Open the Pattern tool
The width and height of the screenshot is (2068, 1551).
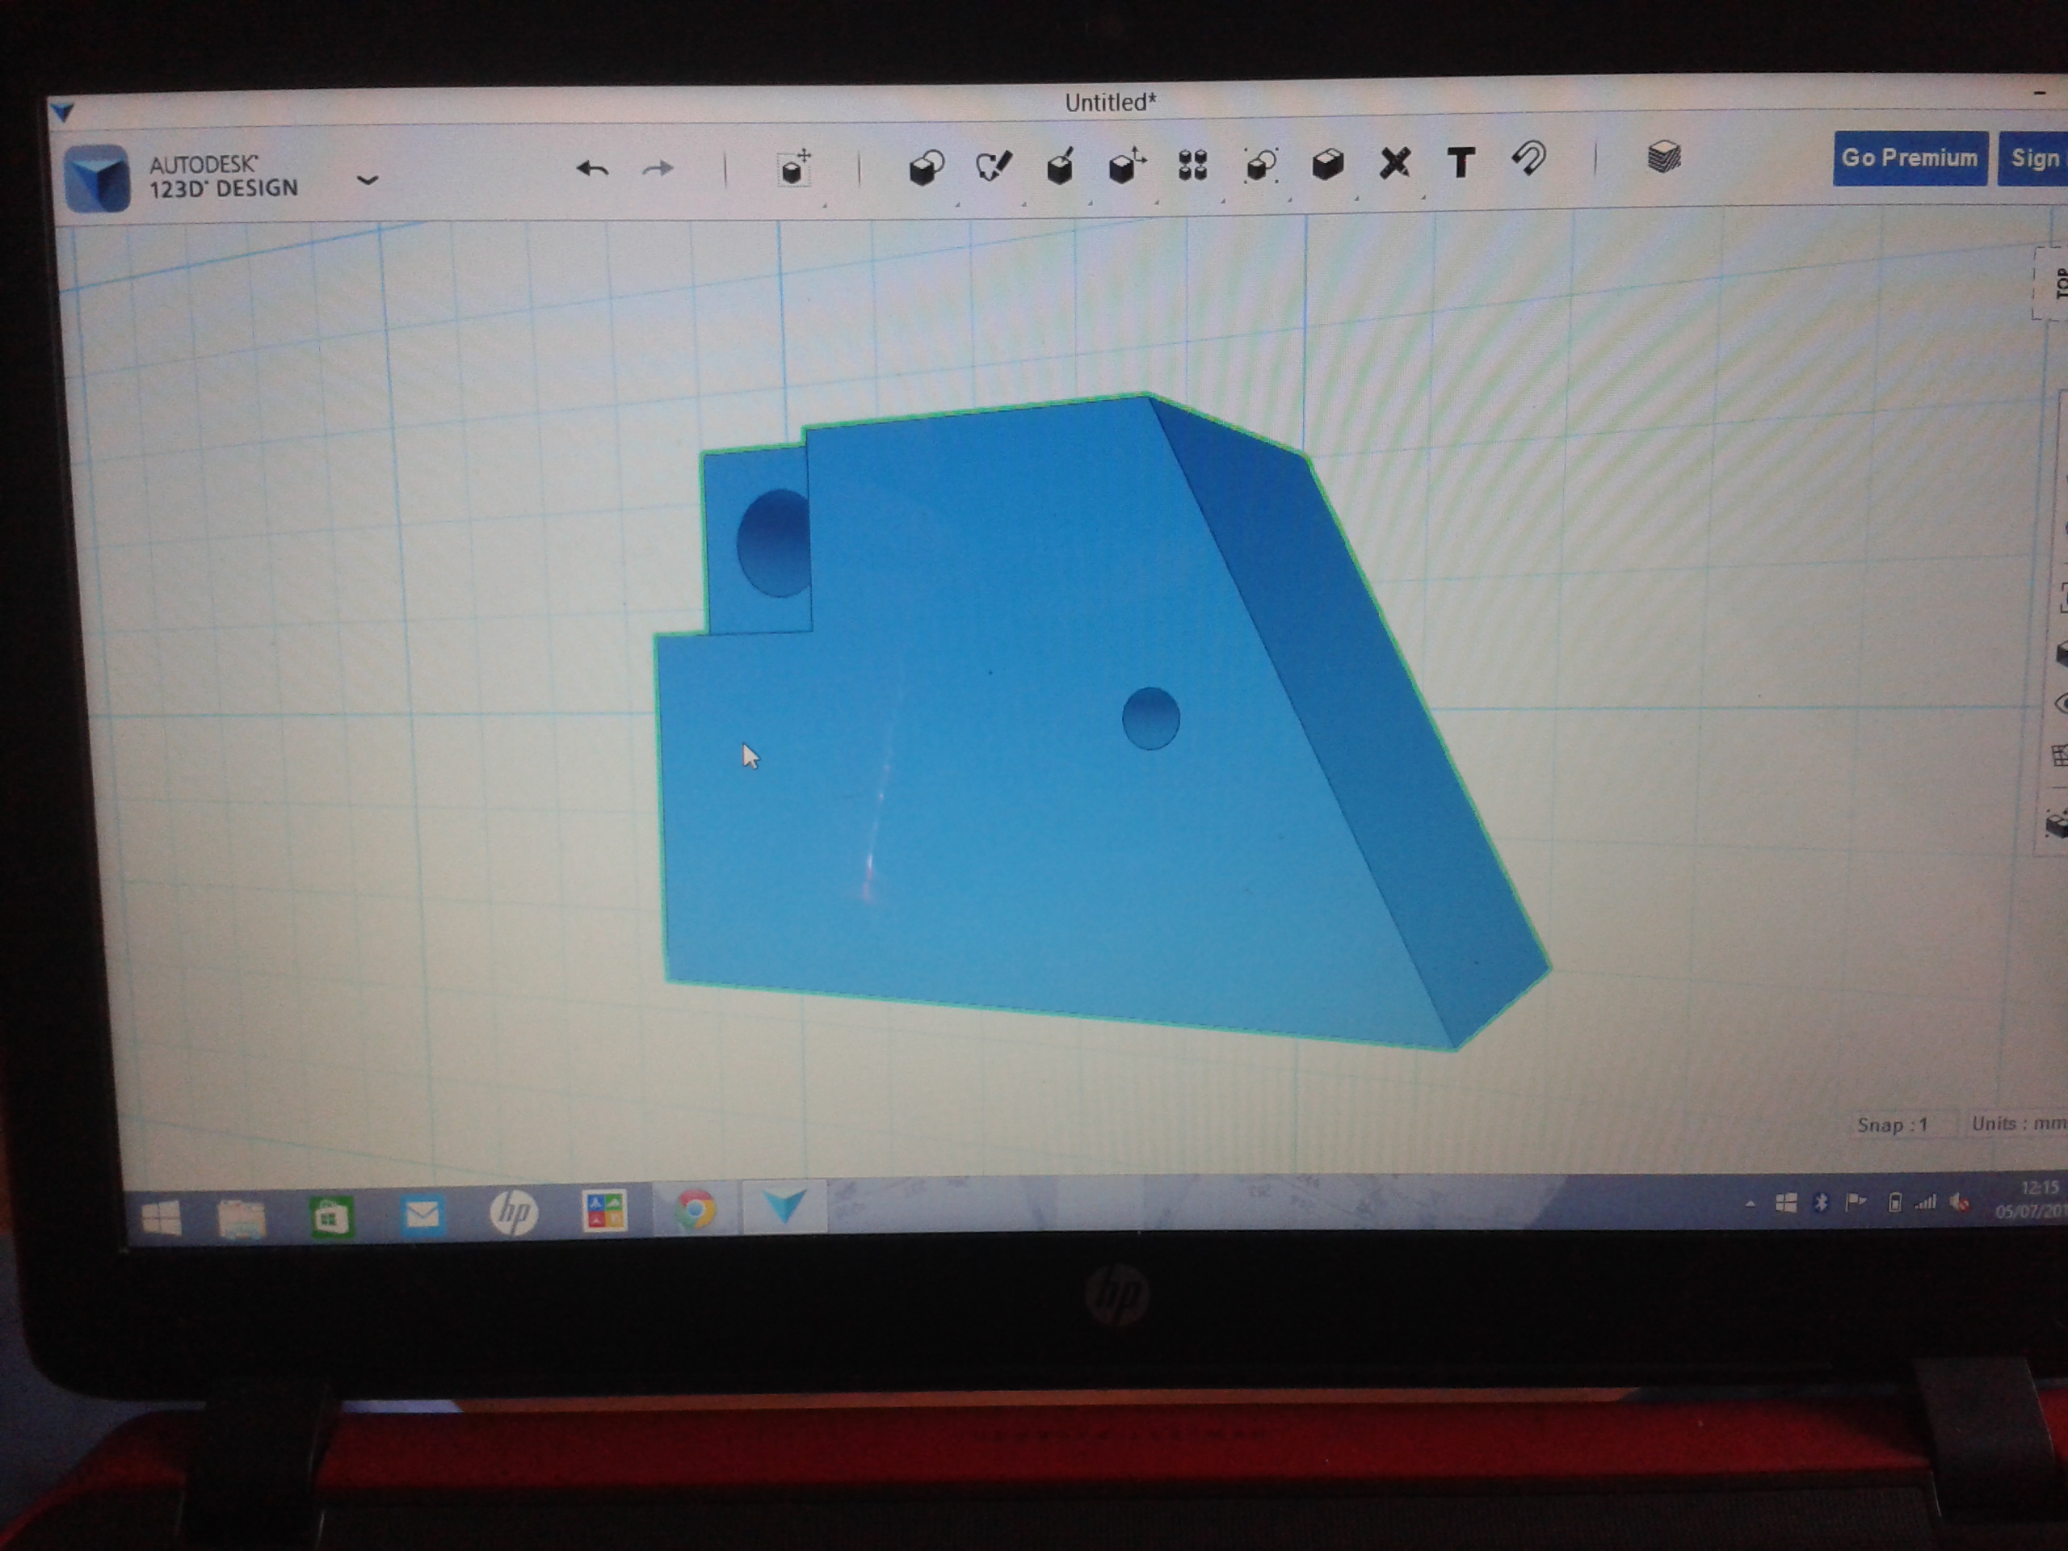pyautogui.click(x=1193, y=166)
